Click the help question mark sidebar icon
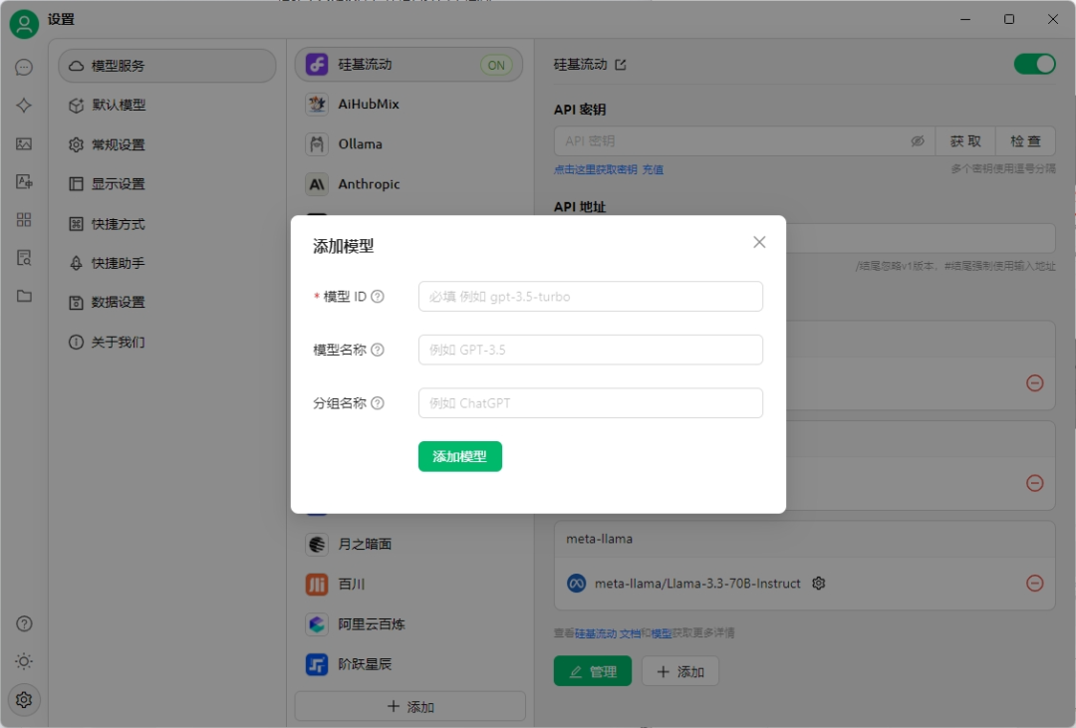This screenshot has width=1076, height=728. [x=24, y=623]
